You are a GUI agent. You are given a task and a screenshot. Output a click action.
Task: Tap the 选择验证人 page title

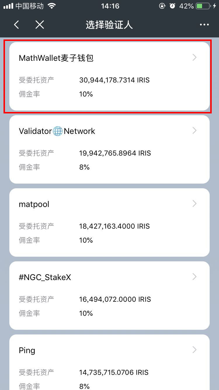pyautogui.click(x=109, y=25)
